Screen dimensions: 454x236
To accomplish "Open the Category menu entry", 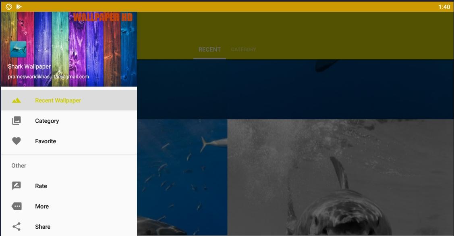I will [69, 121].
